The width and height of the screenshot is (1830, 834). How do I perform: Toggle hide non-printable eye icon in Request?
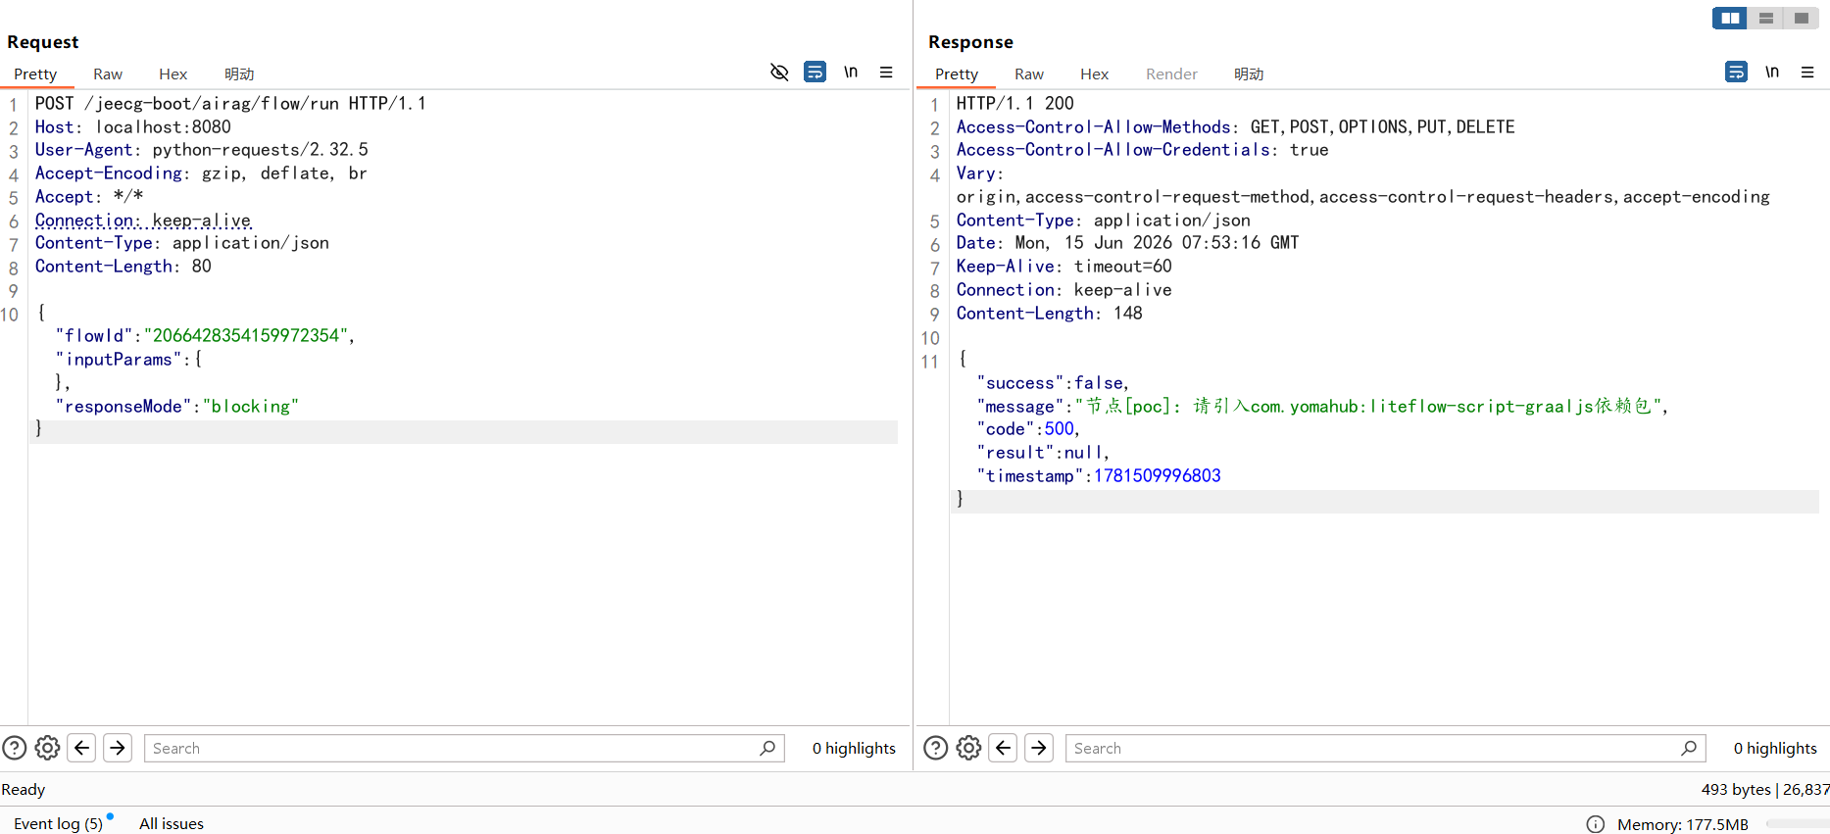click(x=779, y=72)
